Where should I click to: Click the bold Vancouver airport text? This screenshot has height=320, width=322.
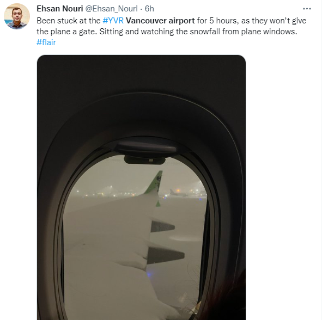(160, 21)
